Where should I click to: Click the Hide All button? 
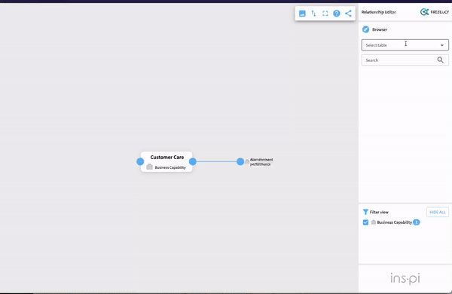pos(437,212)
